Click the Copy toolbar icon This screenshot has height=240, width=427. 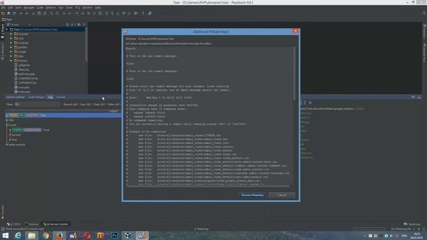pos(39,13)
